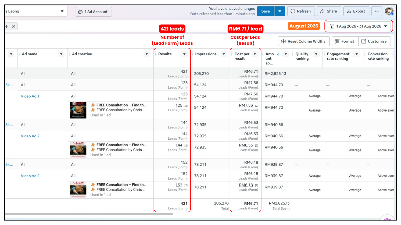Image resolution: width=401 pixels, height=225 pixels.
Task: Click the underlined RM6.53 cost value
Action: pyautogui.click(x=246, y=145)
